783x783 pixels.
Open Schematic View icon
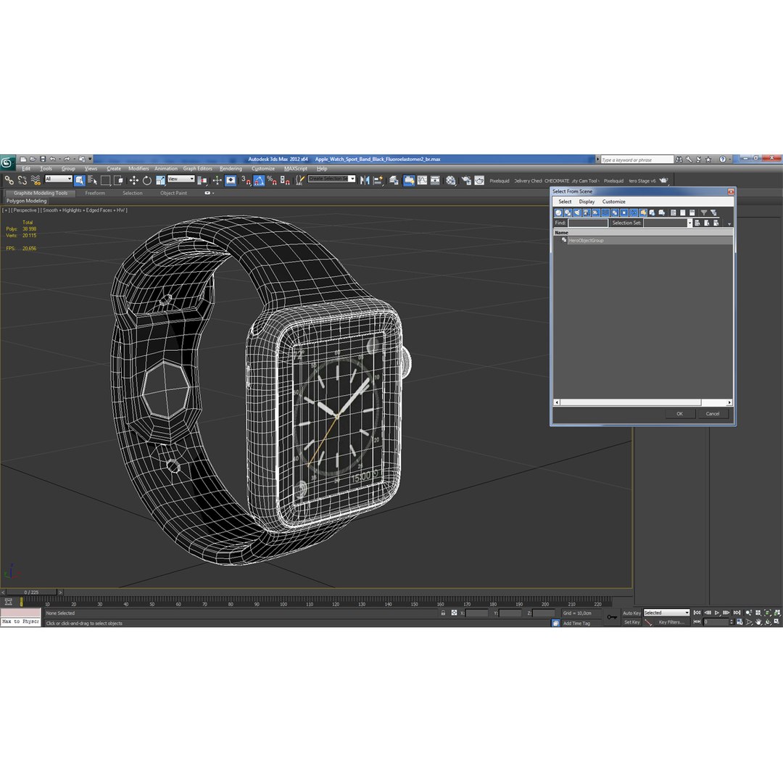(436, 181)
